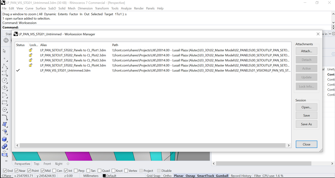335x178 pixels.
Task: Select LP_PAN_VIS_STG01_Untrimmed.3dm row in list
Action: (65, 71)
